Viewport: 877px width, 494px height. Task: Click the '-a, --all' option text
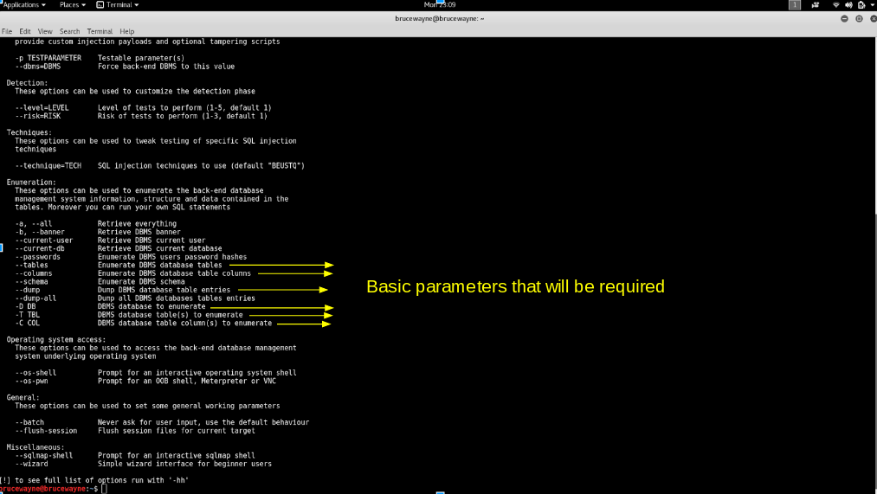coord(34,223)
